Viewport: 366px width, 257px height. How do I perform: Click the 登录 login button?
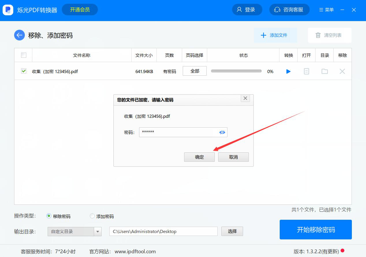[x=247, y=10]
